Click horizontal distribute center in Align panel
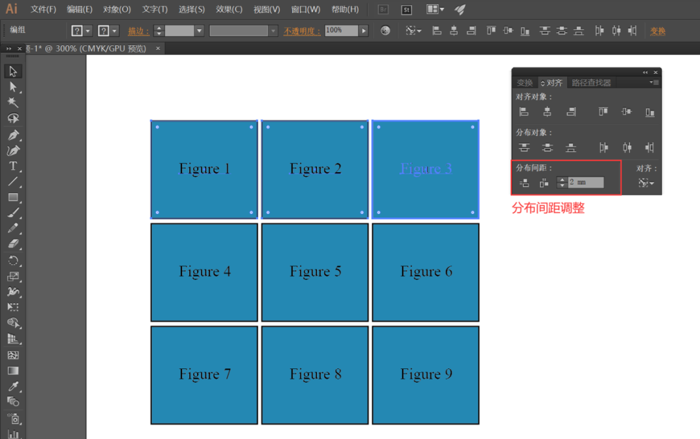This screenshot has width=700, height=439. click(x=627, y=148)
